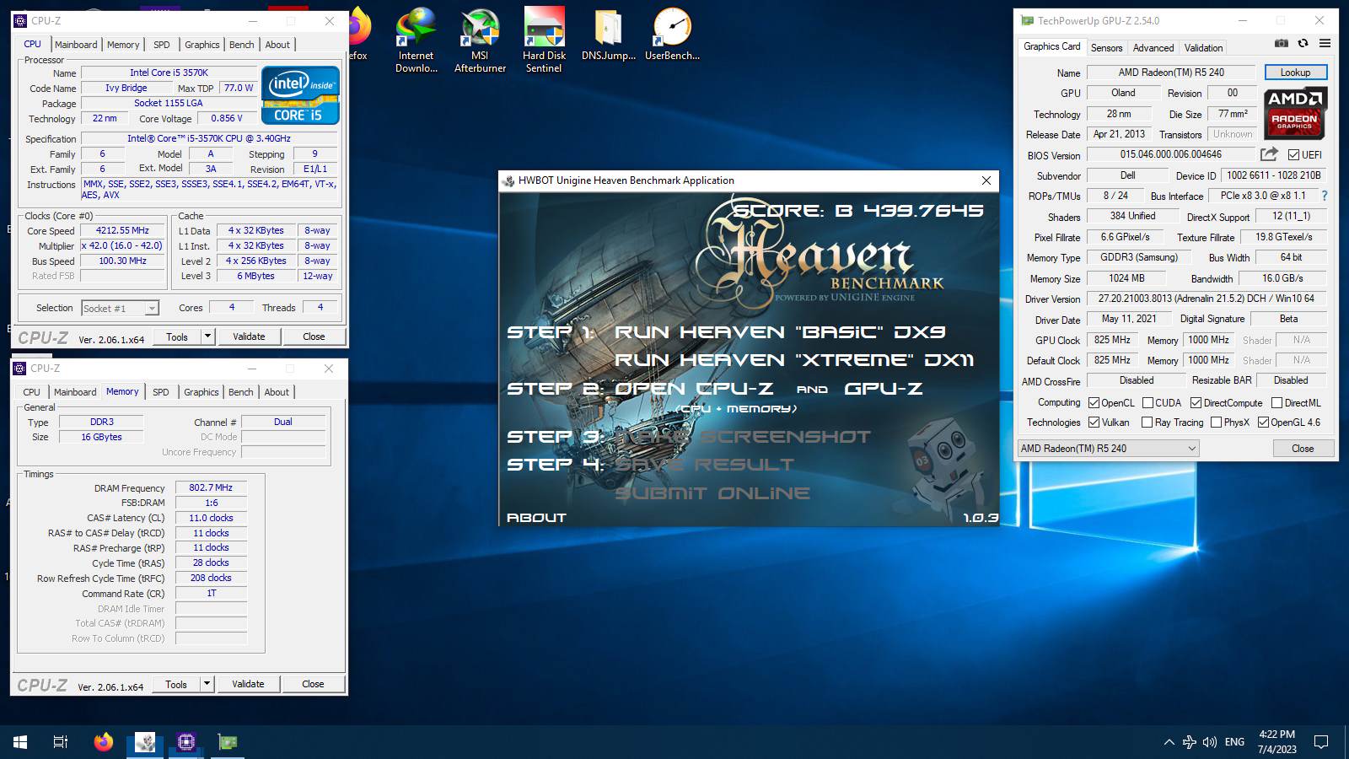Image resolution: width=1349 pixels, height=759 pixels.
Task: Open the GPU-Z hamburger menu icon
Action: (x=1325, y=43)
